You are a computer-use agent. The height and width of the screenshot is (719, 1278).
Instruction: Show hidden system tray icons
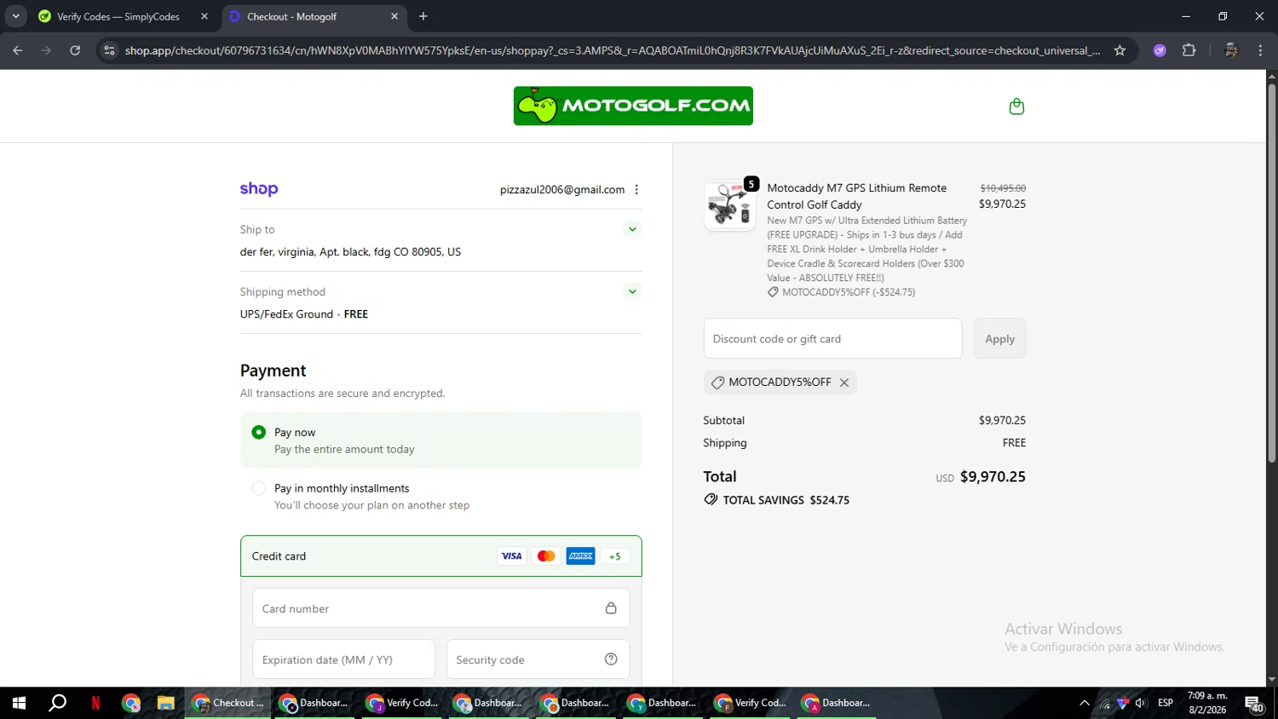pos(1084,703)
